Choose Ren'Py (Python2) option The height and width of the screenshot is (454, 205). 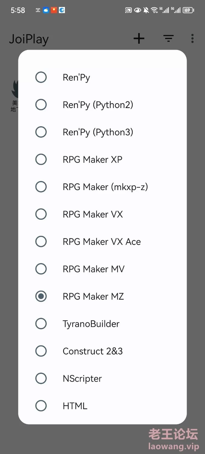pos(102,105)
